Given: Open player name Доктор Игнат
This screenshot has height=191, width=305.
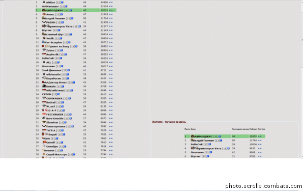Looking at the screenshot, I should 57,83.
